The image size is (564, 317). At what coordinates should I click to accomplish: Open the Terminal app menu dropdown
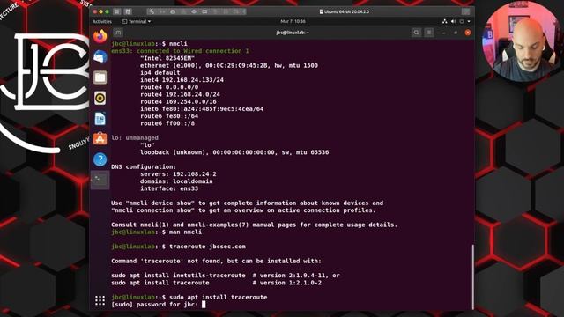pos(137,21)
